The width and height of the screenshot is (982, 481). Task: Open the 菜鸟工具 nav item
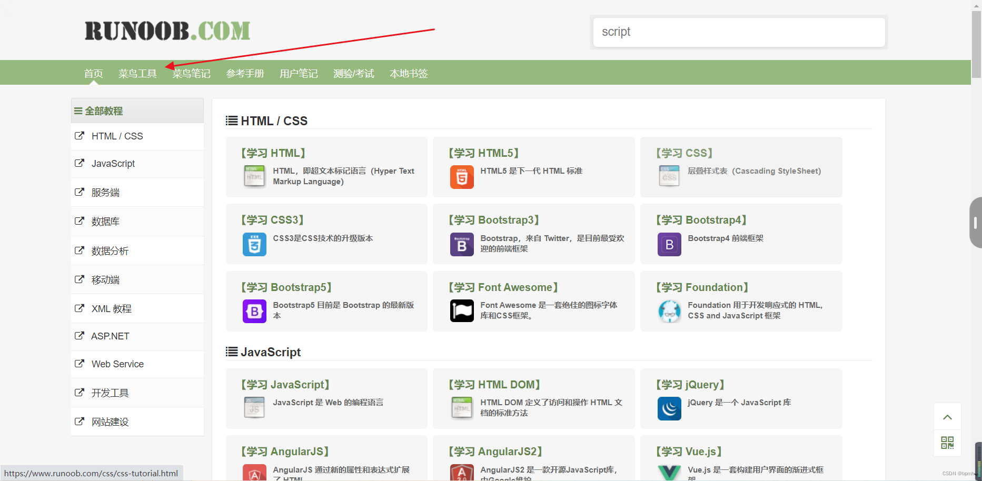click(137, 74)
